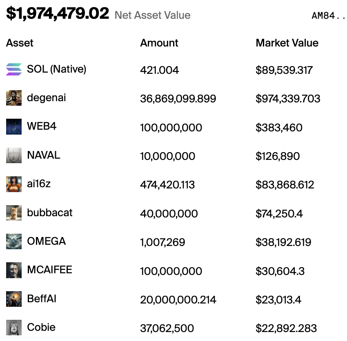Screen dimensions: 347x341
Task: Click the ai16z anime girl icon
Action: (x=14, y=184)
